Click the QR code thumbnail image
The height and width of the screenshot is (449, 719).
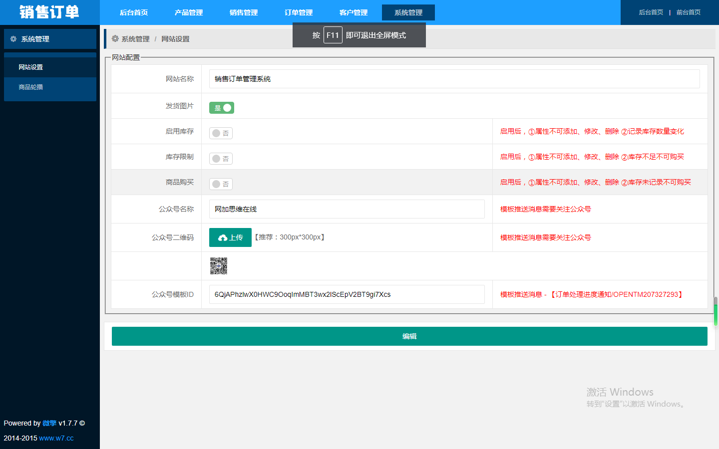pos(219,266)
